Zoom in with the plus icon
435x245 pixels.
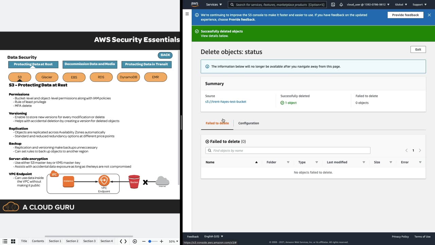click(x=161, y=241)
